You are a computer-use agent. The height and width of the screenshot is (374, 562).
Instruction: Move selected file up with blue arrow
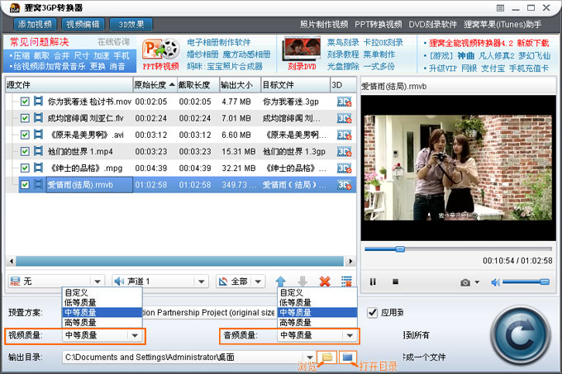[x=281, y=282]
